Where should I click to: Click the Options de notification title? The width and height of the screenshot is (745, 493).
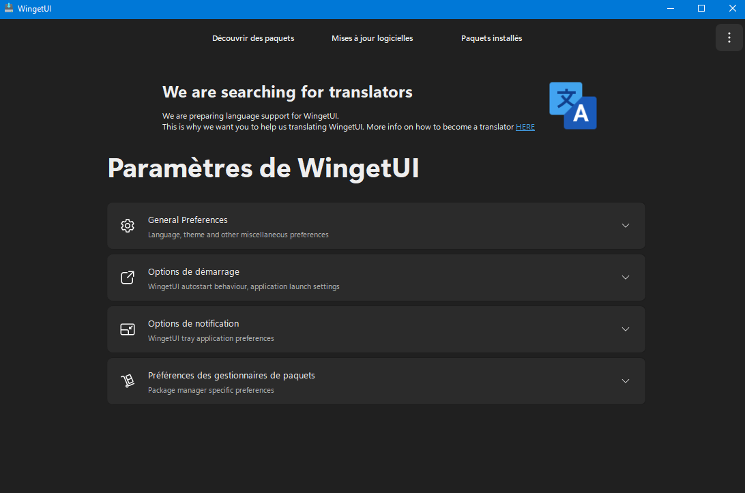coord(193,323)
